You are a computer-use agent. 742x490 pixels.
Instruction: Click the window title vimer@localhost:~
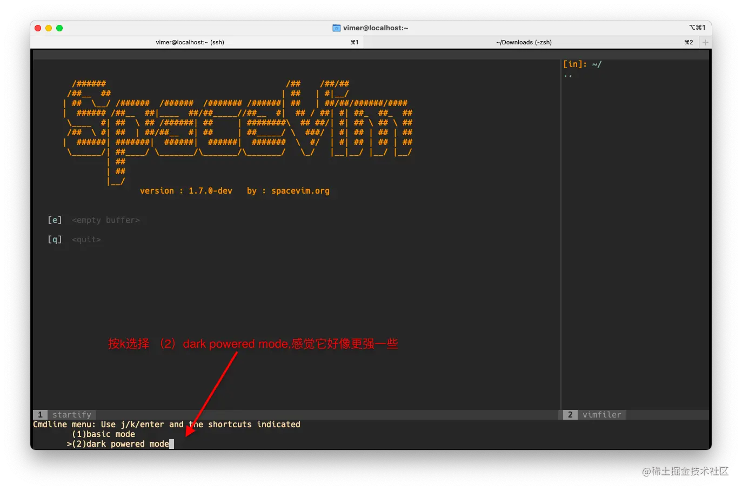click(376, 28)
